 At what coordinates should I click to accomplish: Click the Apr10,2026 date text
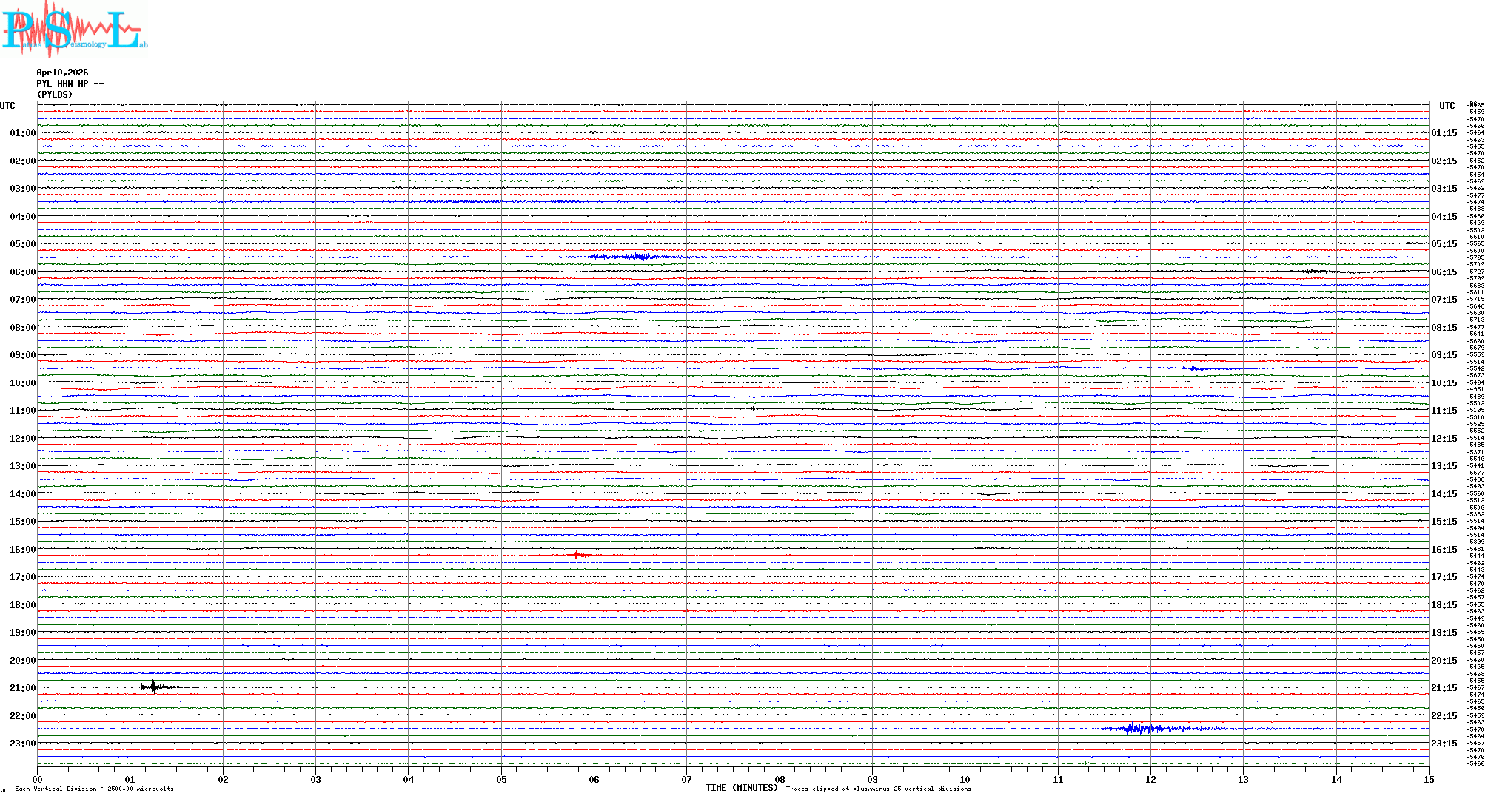coord(62,73)
